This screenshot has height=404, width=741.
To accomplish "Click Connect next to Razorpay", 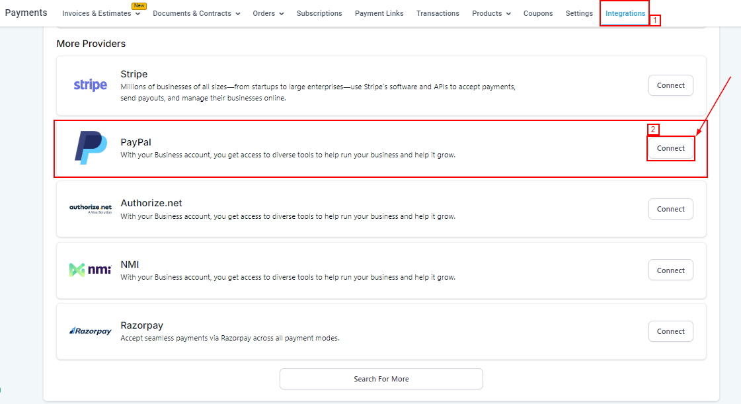I will tap(670, 331).
